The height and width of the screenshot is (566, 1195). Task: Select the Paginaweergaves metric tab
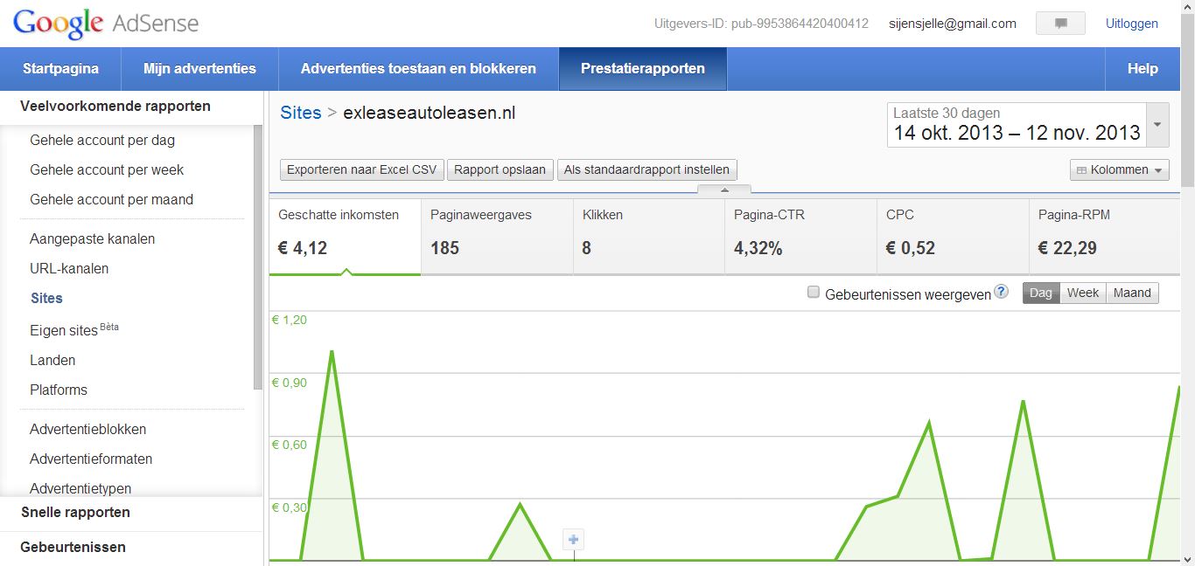point(497,237)
